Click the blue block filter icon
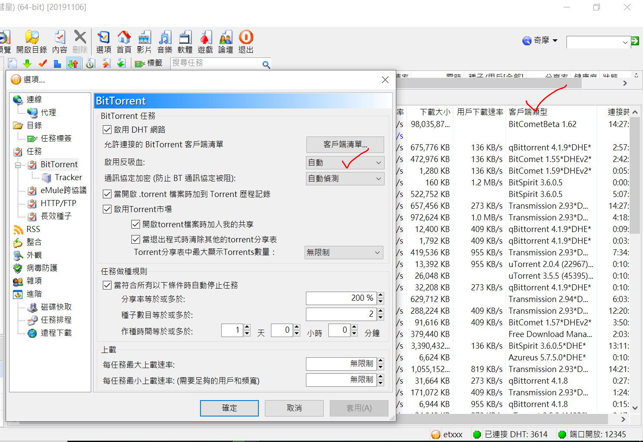 57,64
